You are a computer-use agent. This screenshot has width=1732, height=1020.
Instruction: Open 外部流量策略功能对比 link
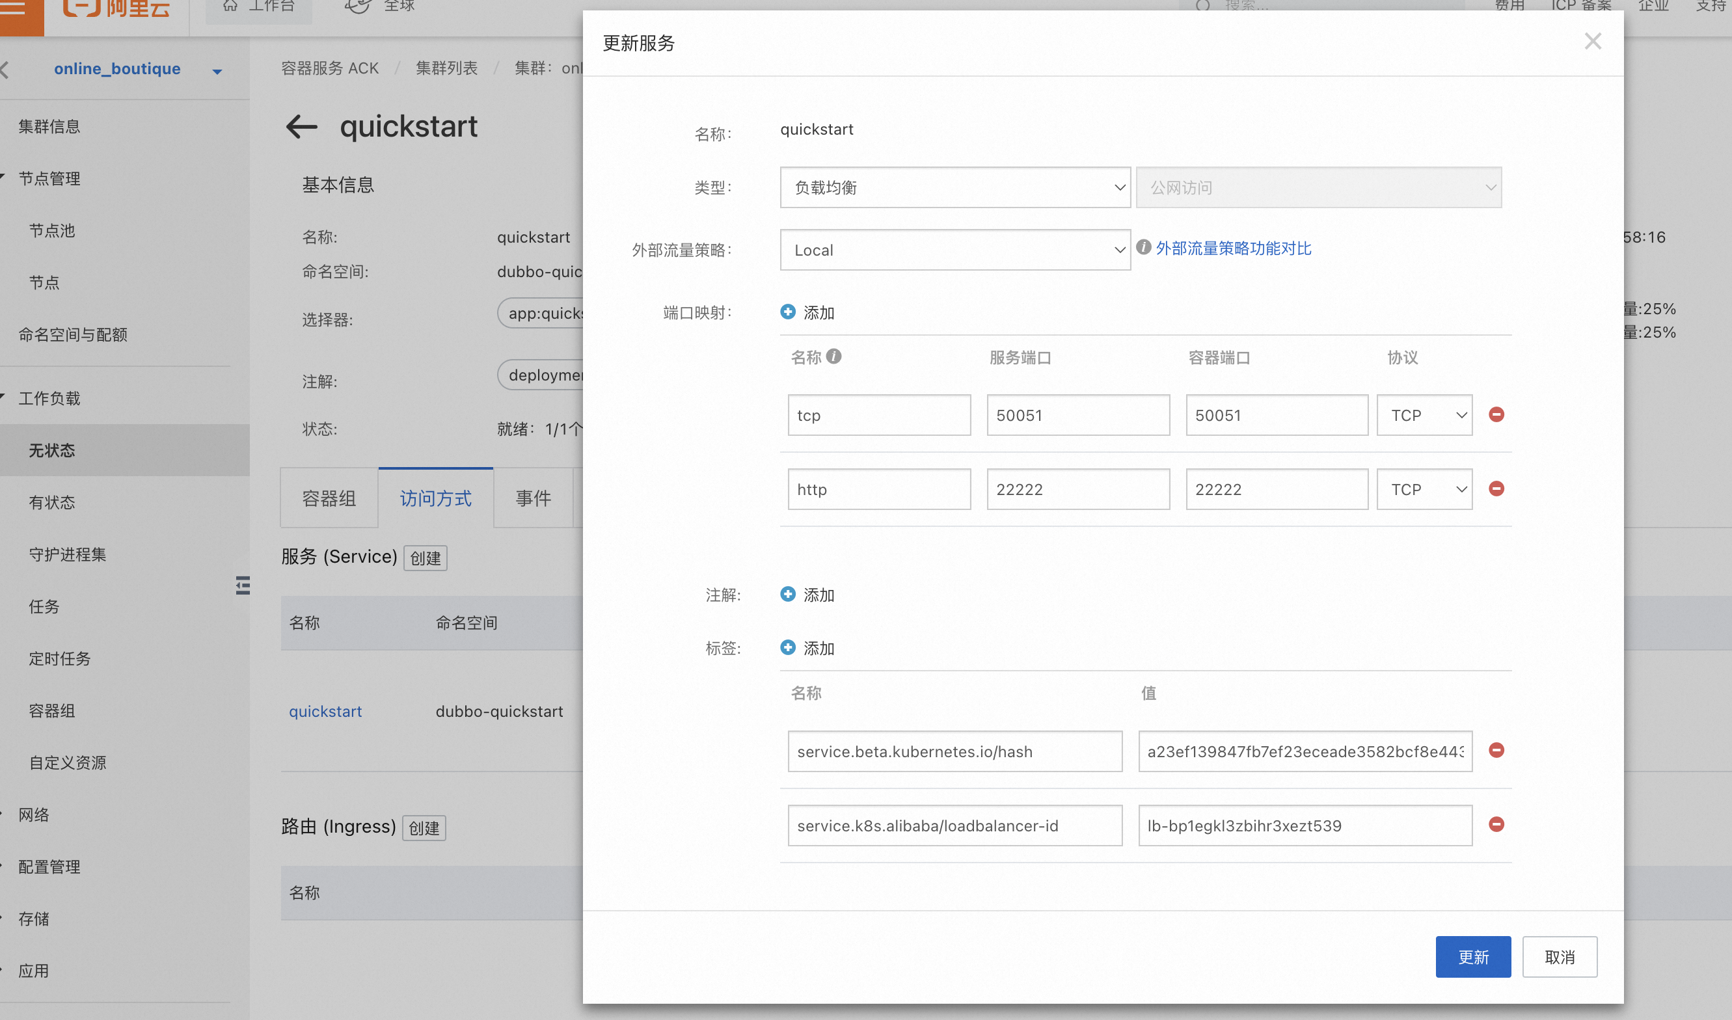pos(1233,248)
